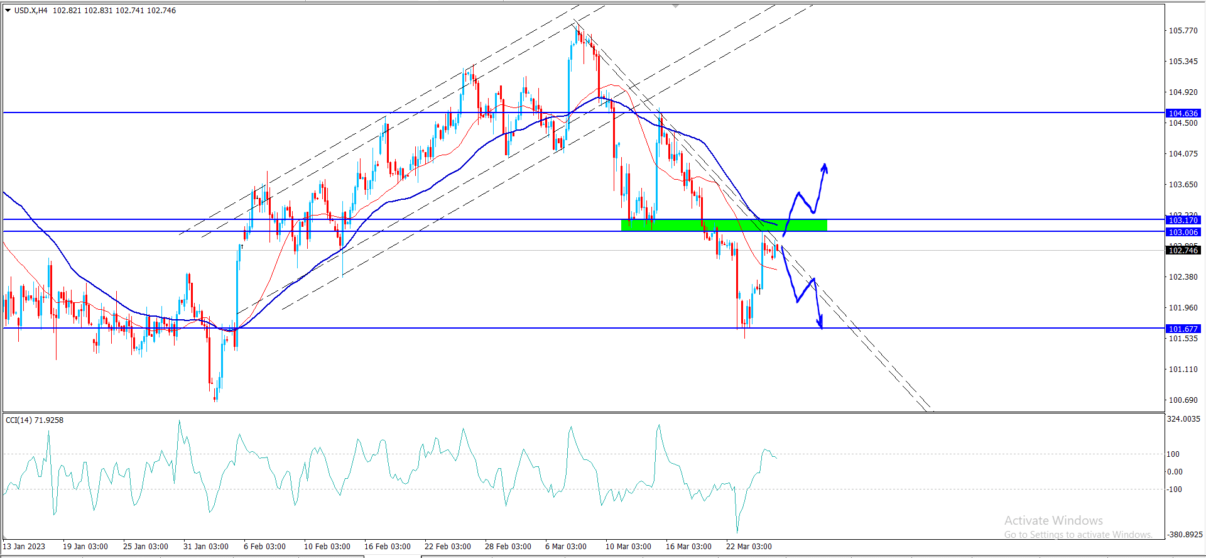Click the USD.X,H4 chart symbol title
The image size is (1206, 558).
pyautogui.click(x=31, y=11)
